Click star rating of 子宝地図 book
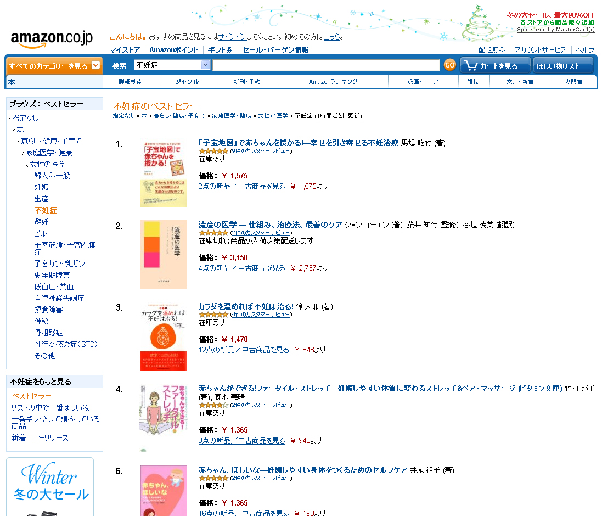The image size is (602, 516). point(213,152)
